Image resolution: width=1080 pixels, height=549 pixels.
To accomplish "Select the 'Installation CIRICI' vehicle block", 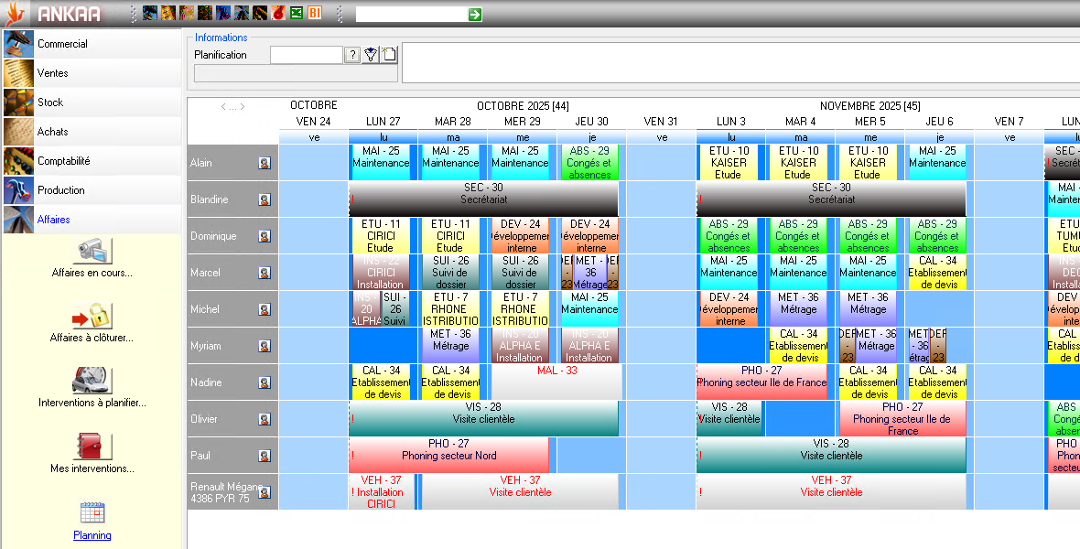I will click(x=381, y=492).
